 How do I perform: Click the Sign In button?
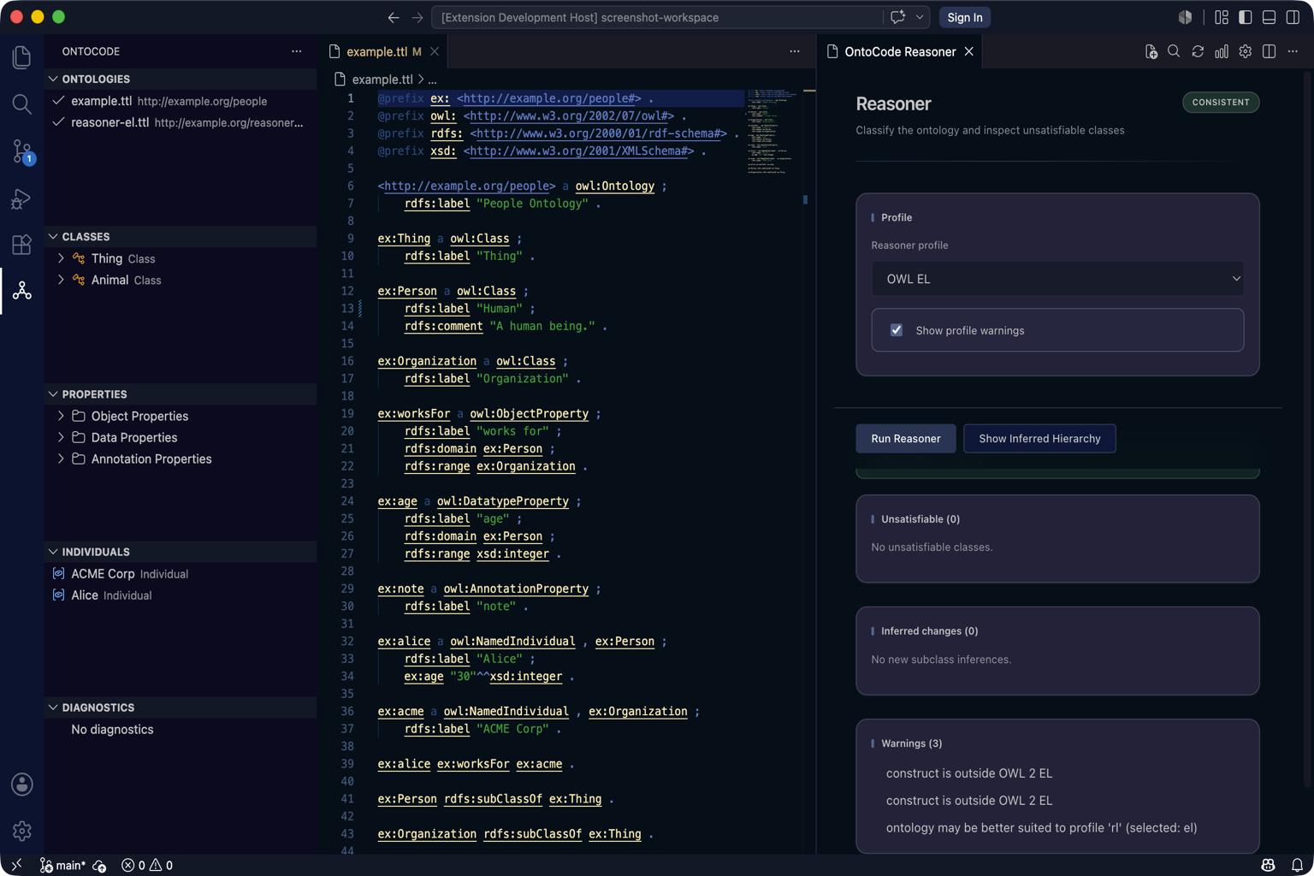point(965,17)
